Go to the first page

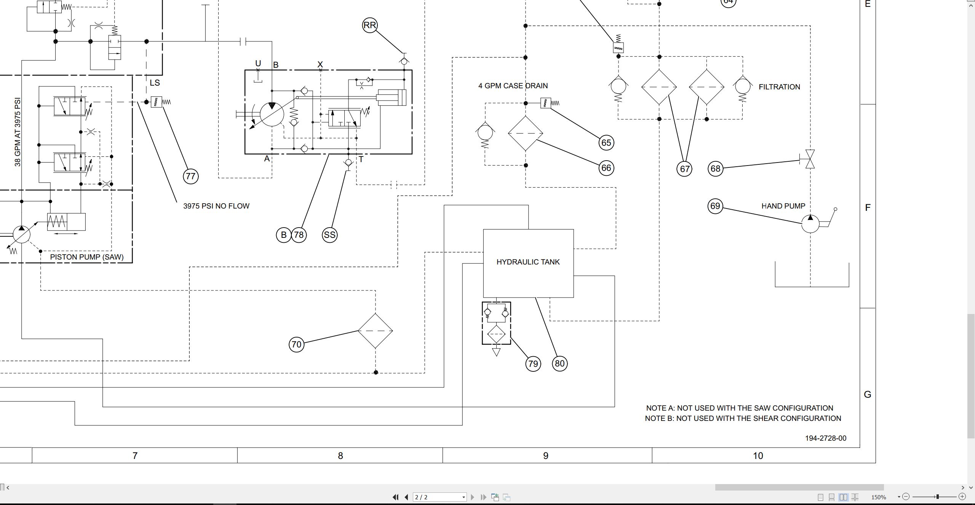point(395,497)
